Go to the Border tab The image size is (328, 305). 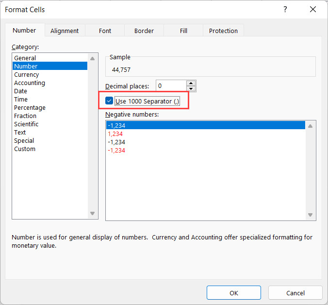coord(144,31)
